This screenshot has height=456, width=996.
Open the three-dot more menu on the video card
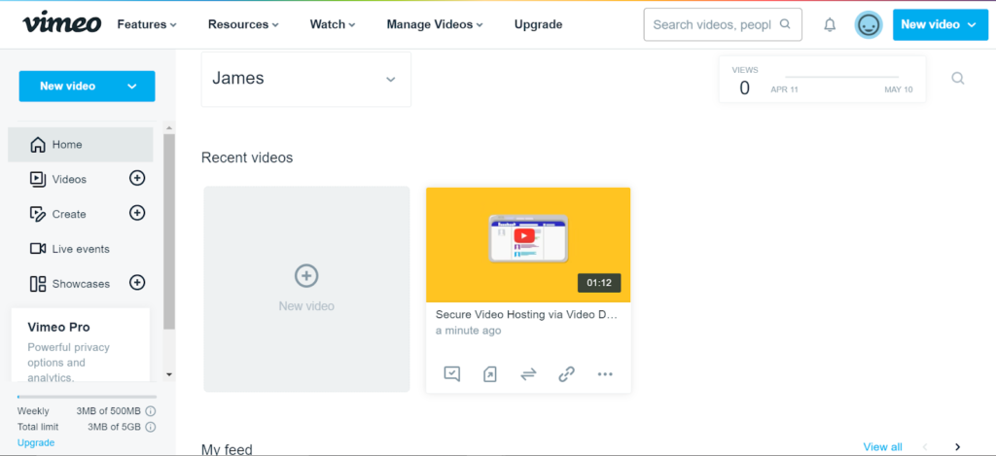click(605, 374)
